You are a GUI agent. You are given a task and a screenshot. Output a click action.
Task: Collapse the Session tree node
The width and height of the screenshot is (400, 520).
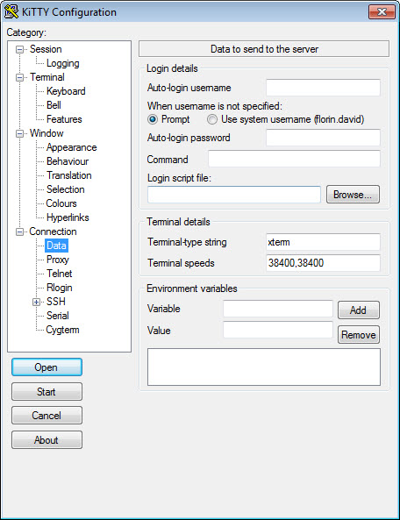(x=19, y=49)
